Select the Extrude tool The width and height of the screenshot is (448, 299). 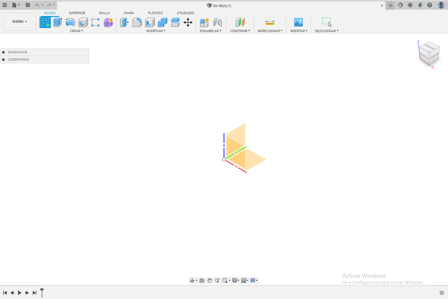58,22
